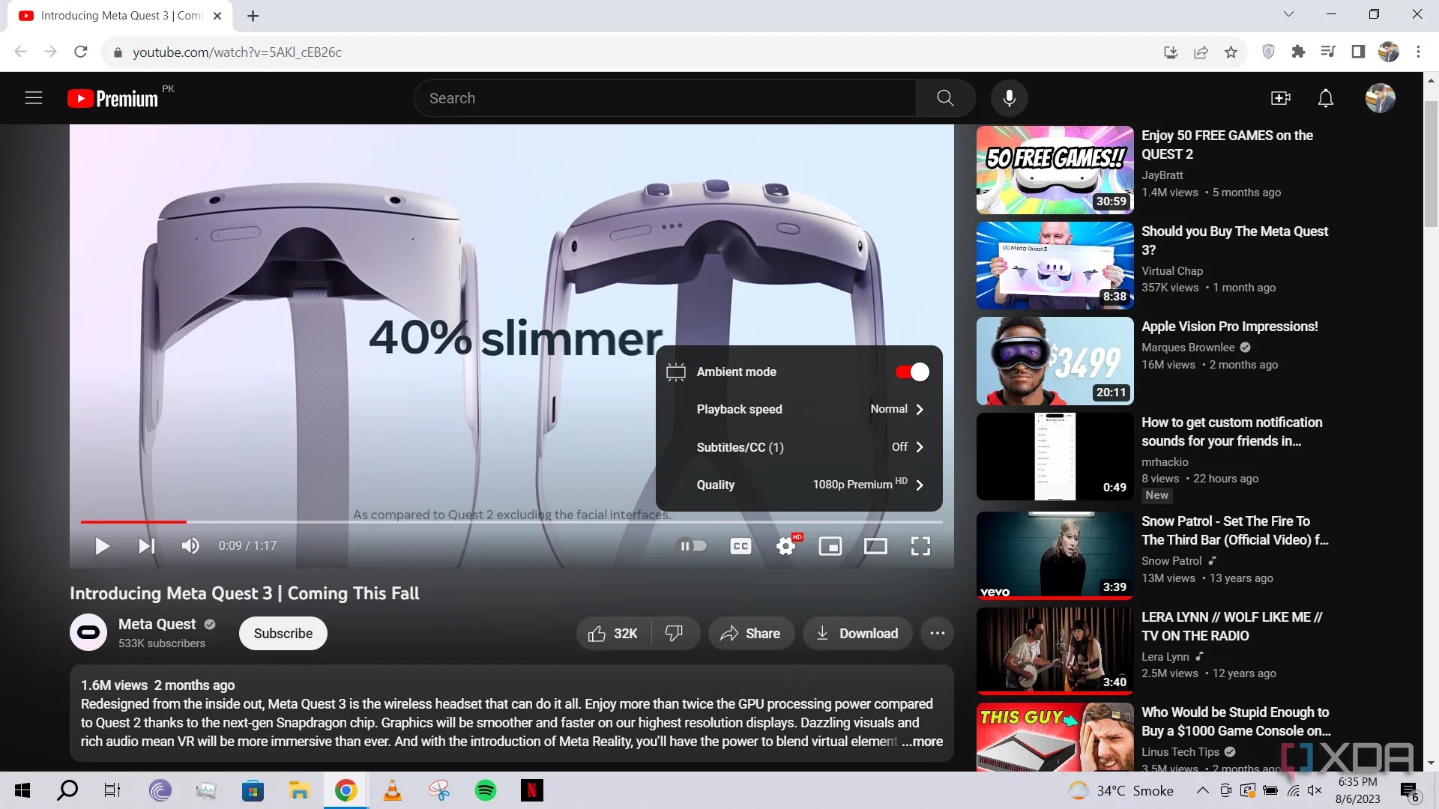Viewport: 1439px width, 809px height.
Task: Turn off autoplay in the player
Action: 693,546
